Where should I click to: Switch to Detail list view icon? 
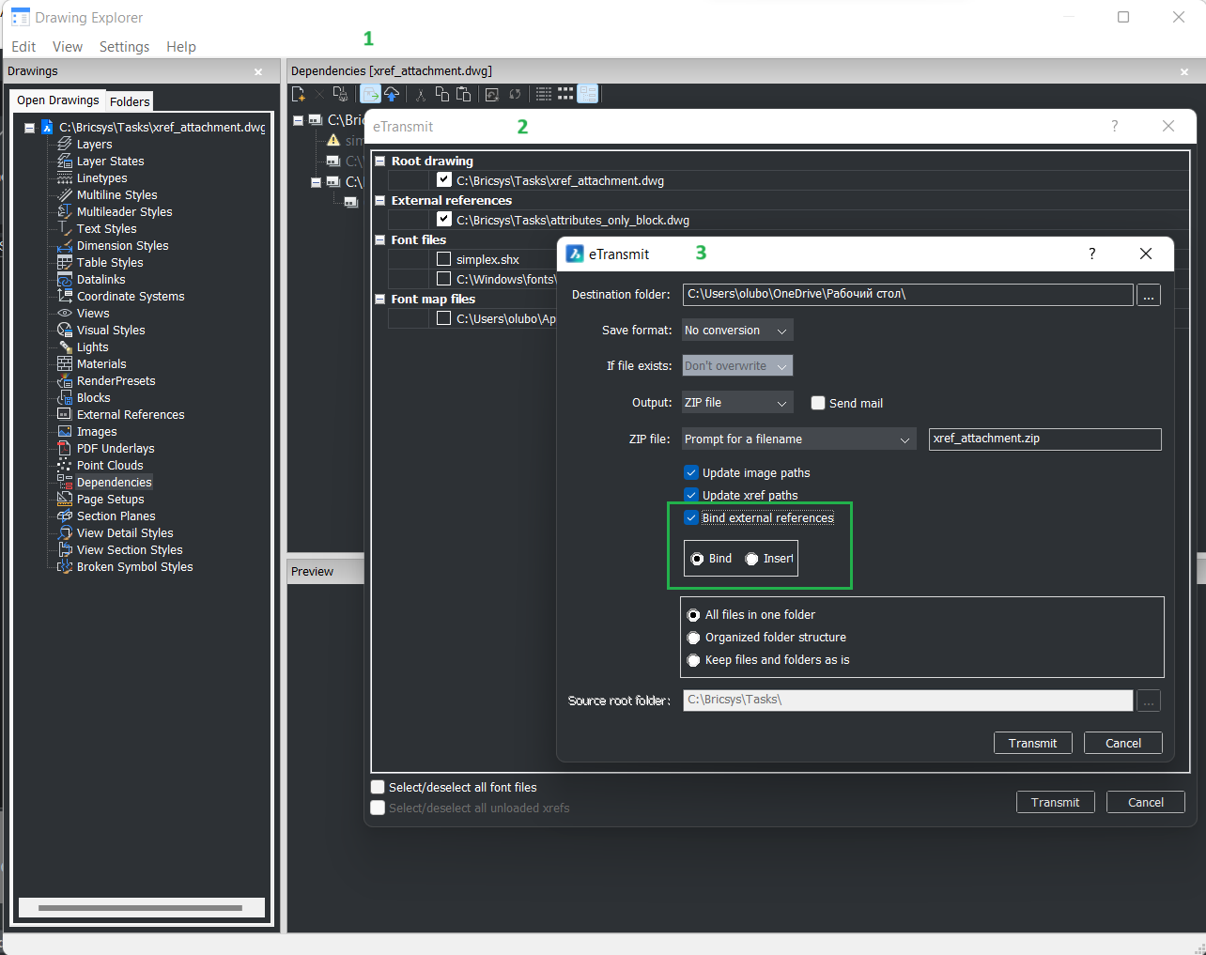[x=544, y=94]
